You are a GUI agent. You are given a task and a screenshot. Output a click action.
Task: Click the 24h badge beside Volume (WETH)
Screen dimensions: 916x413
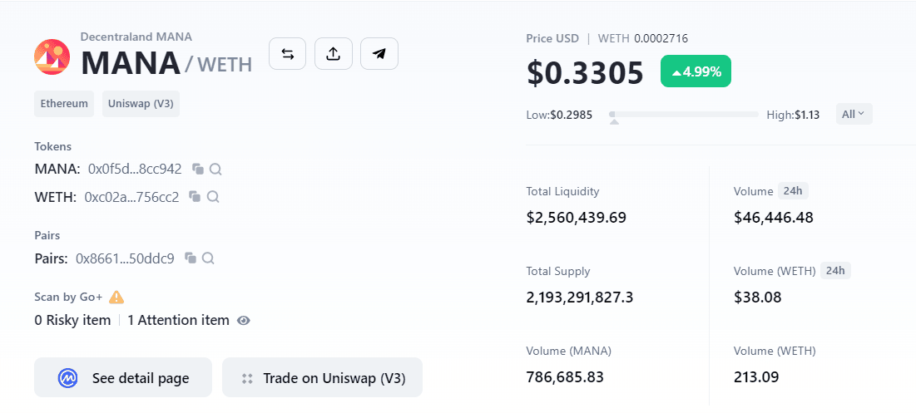(836, 271)
